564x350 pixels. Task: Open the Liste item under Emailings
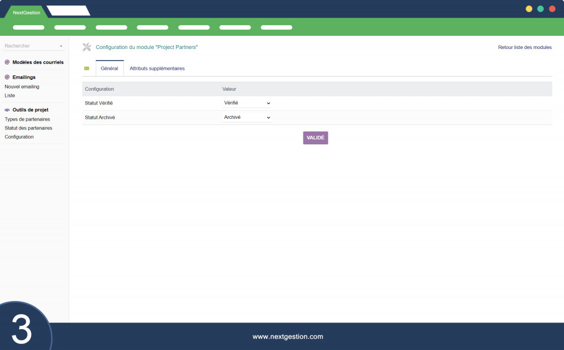(x=10, y=96)
